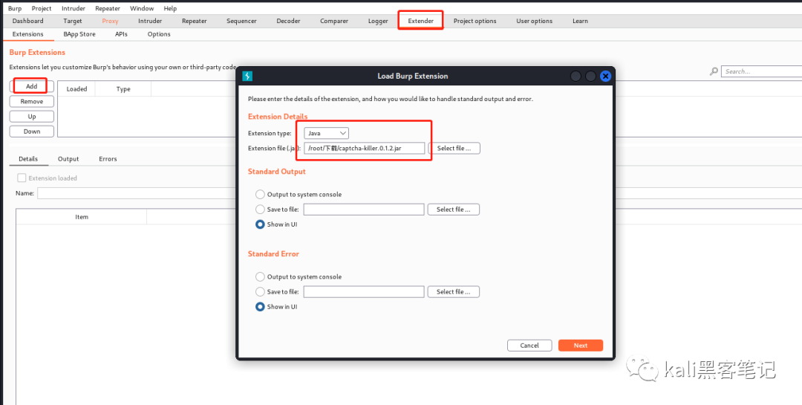
Task: Switch to the User options tab
Action: 534,21
